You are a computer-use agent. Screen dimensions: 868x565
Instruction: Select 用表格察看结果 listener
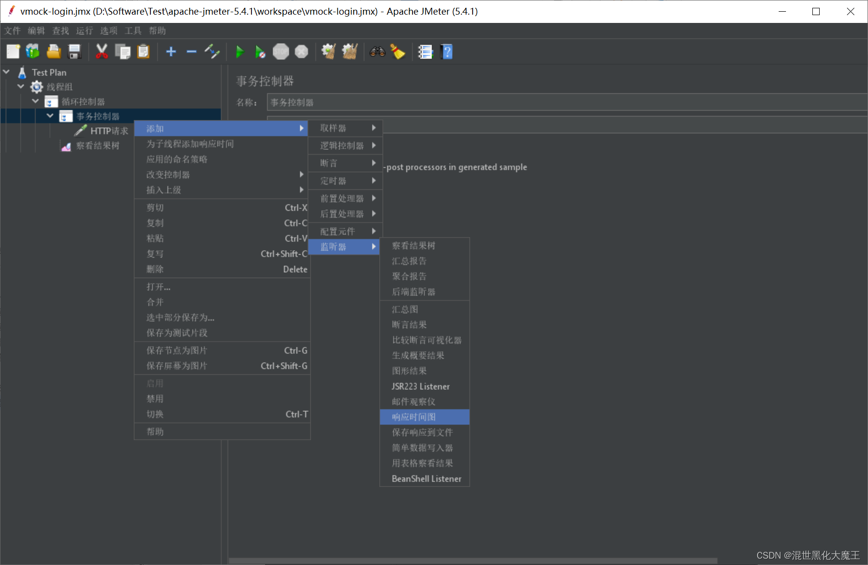tap(424, 463)
